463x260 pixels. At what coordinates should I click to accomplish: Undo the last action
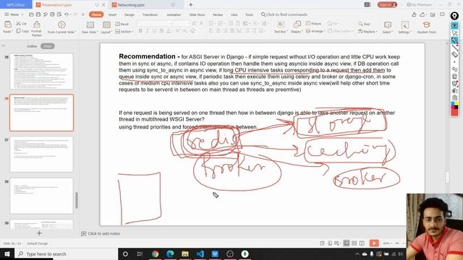click(x=67, y=14)
